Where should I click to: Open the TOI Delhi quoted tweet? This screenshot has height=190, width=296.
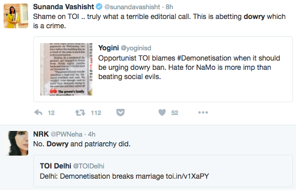click(x=163, y=171)
